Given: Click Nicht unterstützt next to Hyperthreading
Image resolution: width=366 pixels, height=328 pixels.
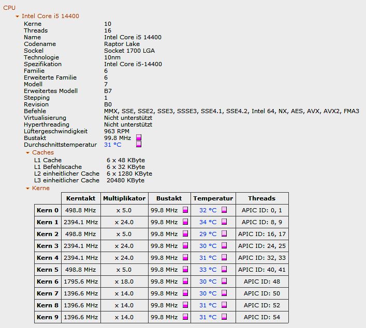Looking at the screenshot, I should click(128, 124).
